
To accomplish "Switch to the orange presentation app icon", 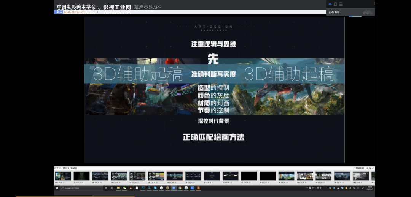I will point(198,188).
